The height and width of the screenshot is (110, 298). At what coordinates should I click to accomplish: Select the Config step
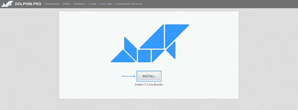92,4
